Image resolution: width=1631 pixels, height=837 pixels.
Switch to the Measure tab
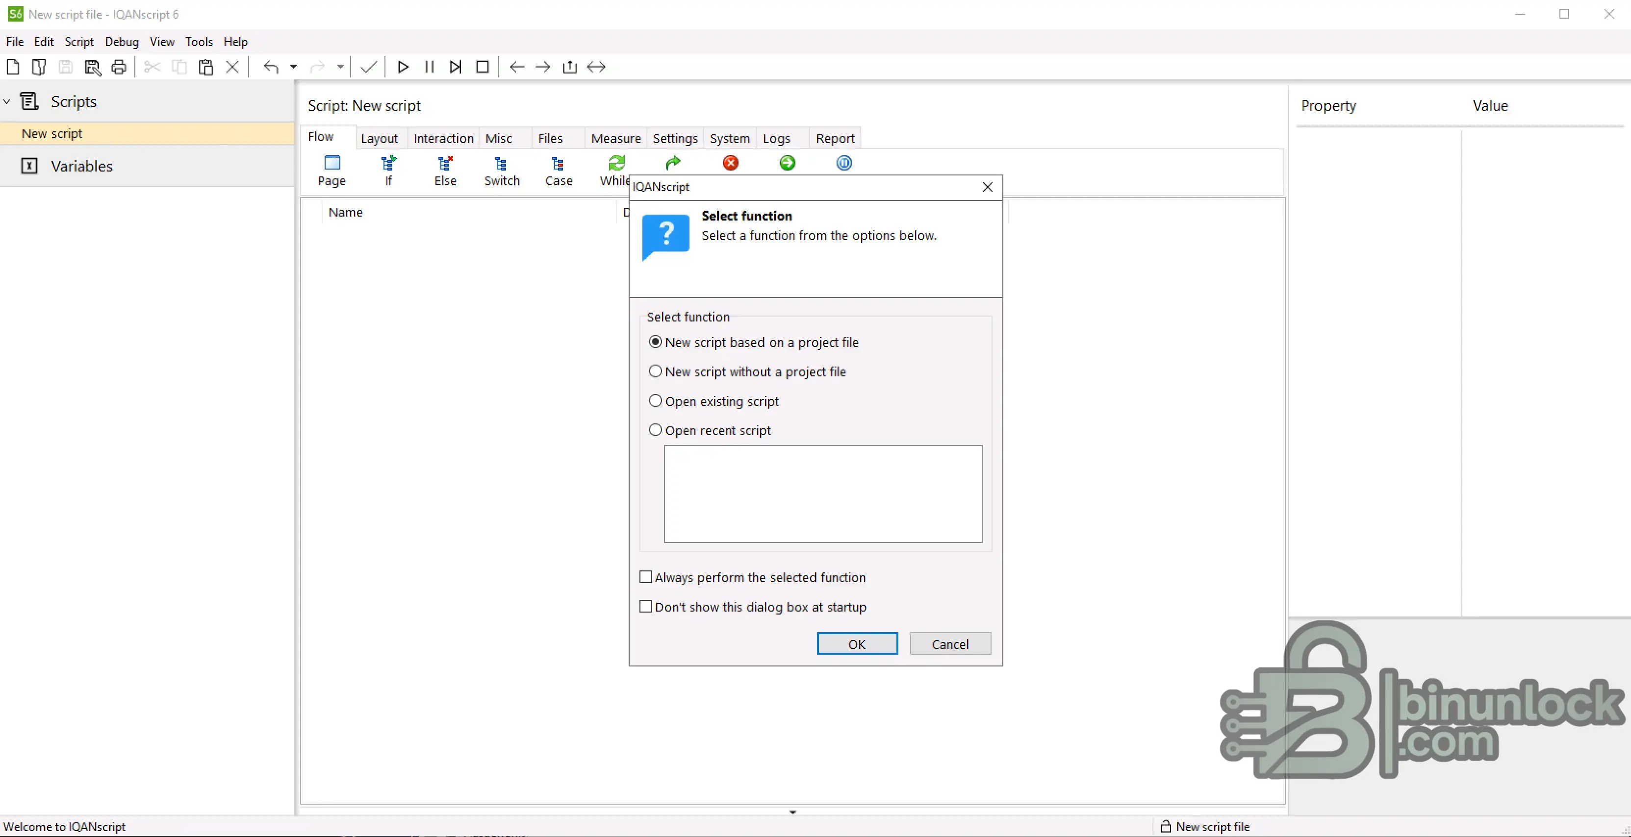click(x=616, y=139)
